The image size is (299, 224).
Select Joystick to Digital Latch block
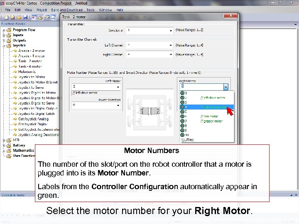36,114
